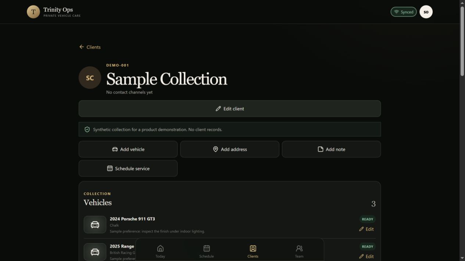Add a note to the client
Viewport: 465px width, 261px height.
(331, 149)
